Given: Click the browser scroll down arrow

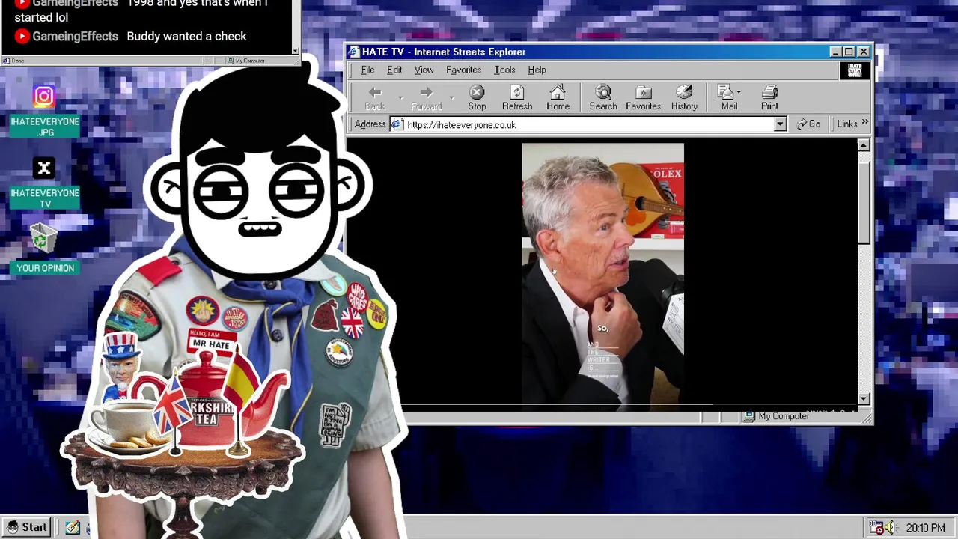Looking at the screenshot, I should (x=864, y=399).
